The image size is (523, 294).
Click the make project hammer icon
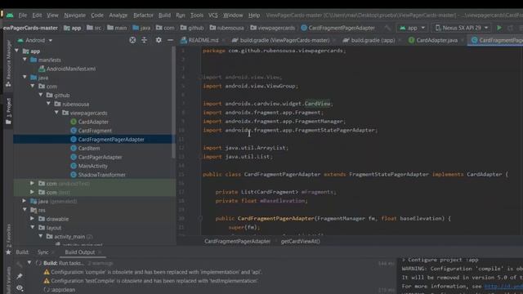387,28
